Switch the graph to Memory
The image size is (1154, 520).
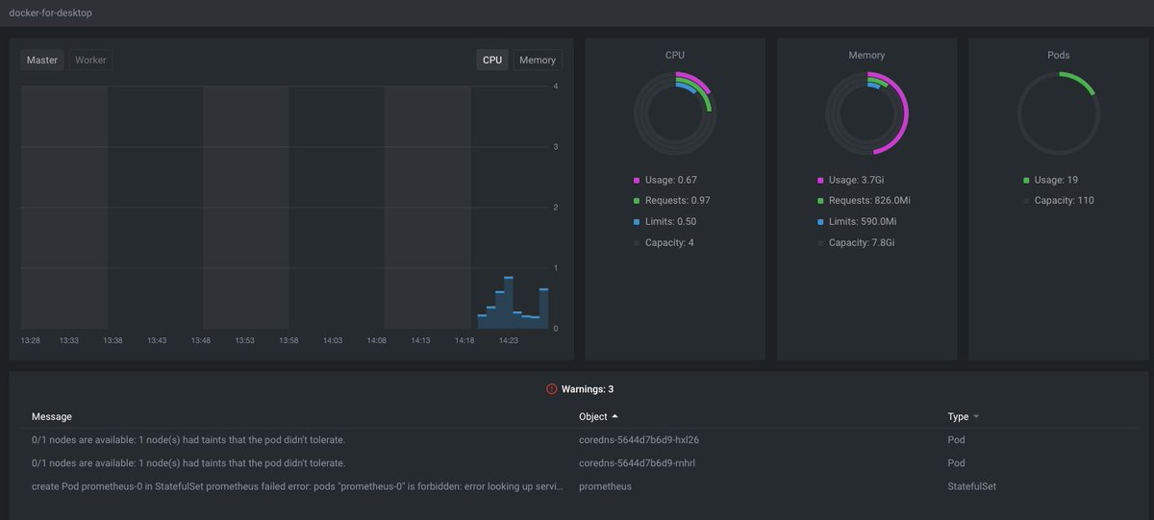538,60
